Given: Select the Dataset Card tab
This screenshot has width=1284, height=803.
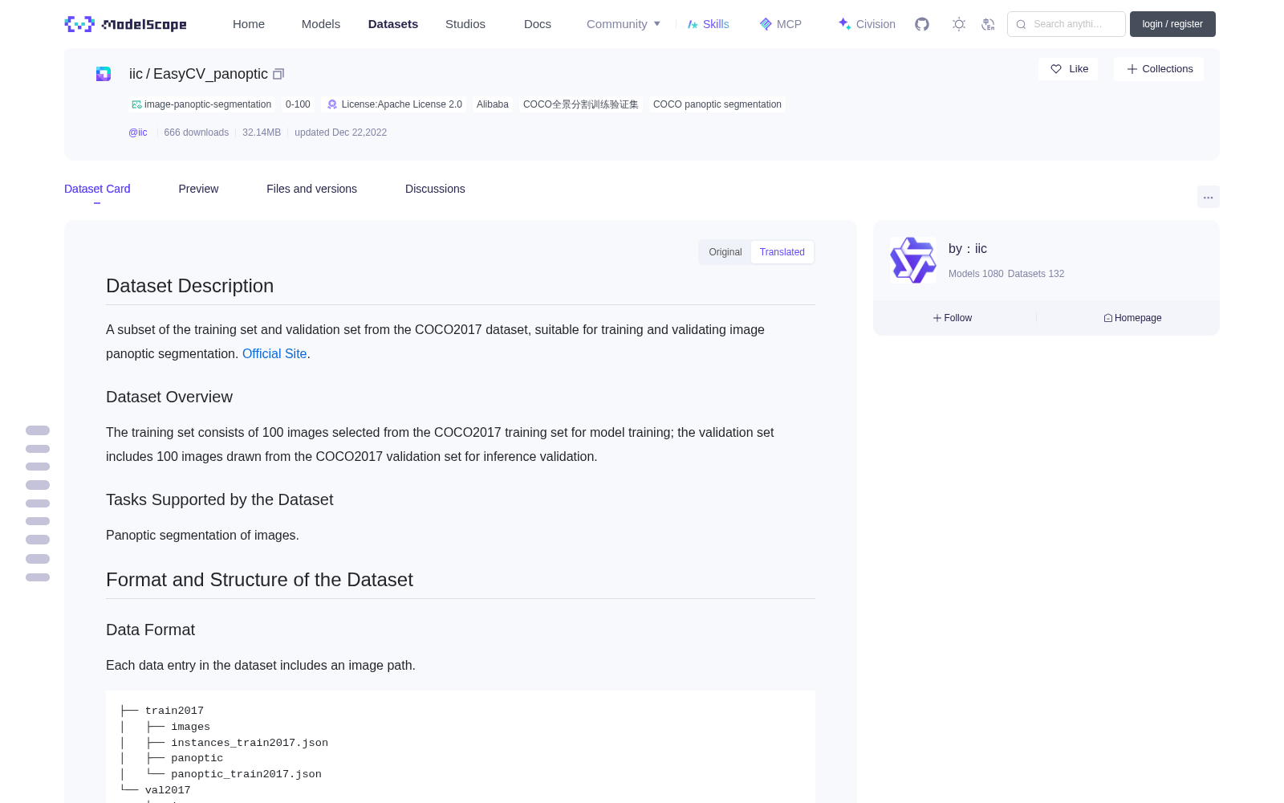Looking at the screenshot, I should [97, 189].
